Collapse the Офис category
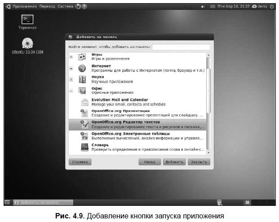279x222 pixels. point(71,91)
